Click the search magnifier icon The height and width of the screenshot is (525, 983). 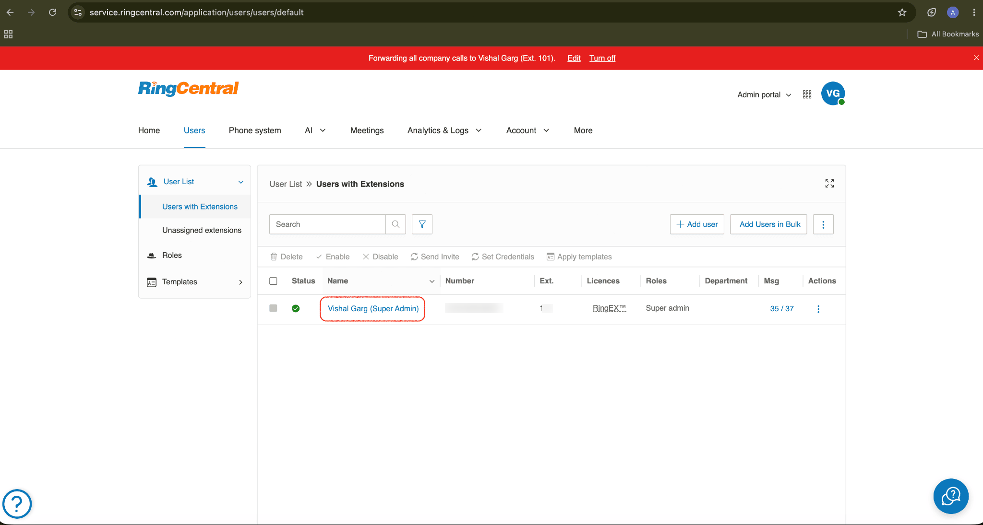[x=396, y=224]
